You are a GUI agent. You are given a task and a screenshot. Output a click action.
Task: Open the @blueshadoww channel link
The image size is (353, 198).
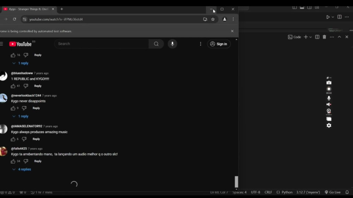22,73
